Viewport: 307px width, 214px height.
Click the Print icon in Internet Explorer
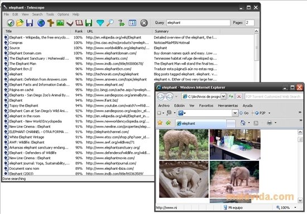point(270,123)
